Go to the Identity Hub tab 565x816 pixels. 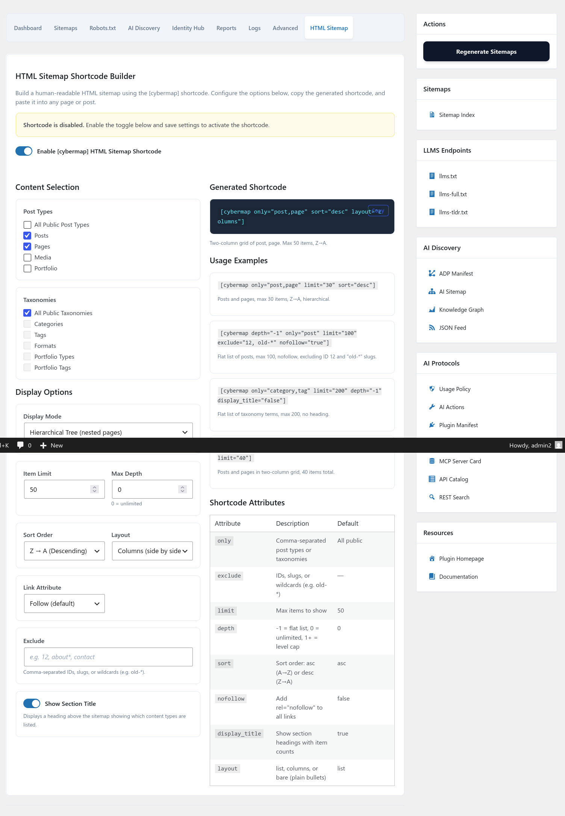tap(188, 28)
